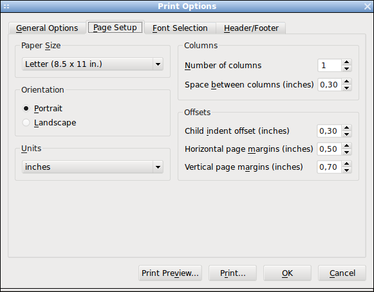
Task: Increase the number of columns
Action: [x=346, y=62]
